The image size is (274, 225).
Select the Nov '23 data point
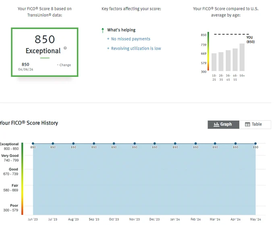click(x=135, y=143)
